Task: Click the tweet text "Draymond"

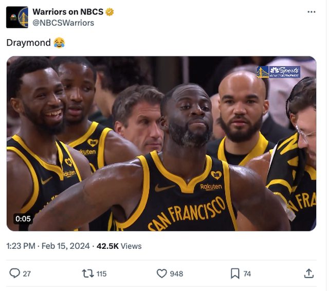Action: (x=28, y=43)
